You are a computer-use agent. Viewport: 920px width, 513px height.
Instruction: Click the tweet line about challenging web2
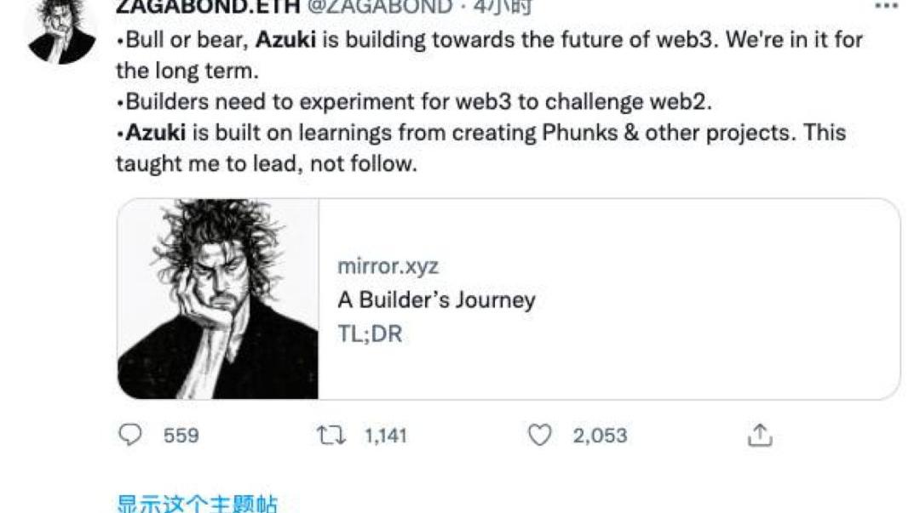(x=417, y=102)
